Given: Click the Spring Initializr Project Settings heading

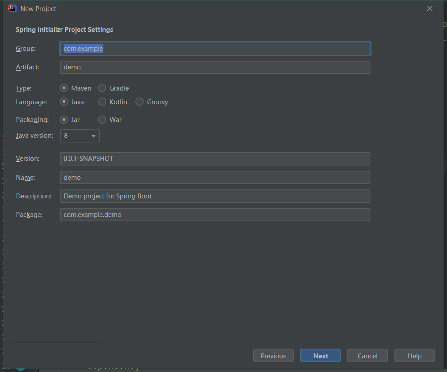Looking at the screenshot, I should point(64,30).
